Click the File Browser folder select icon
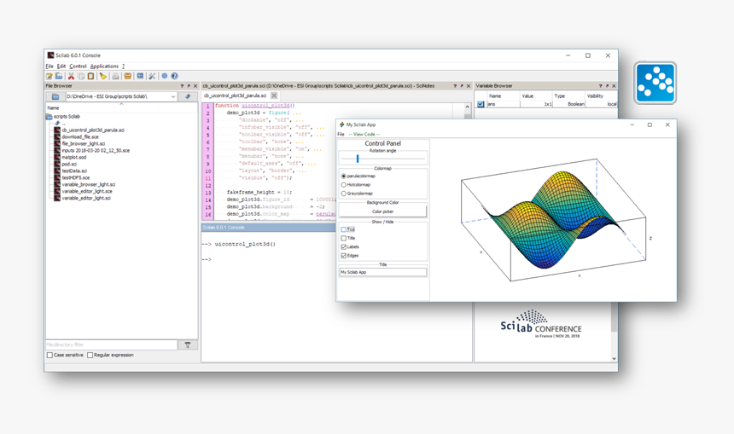The image size is (734, 434). (x=55, y=96)
